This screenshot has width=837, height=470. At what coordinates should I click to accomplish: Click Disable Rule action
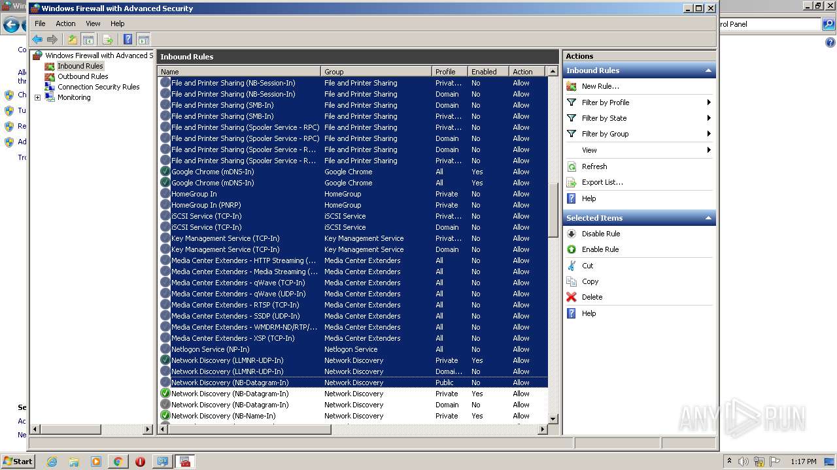(x=601, y=234)
